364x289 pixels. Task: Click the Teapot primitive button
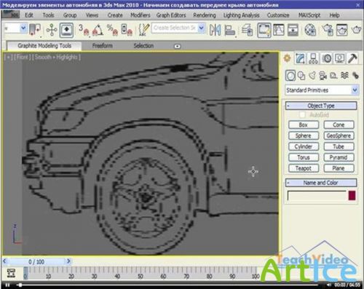click(304, 168)
